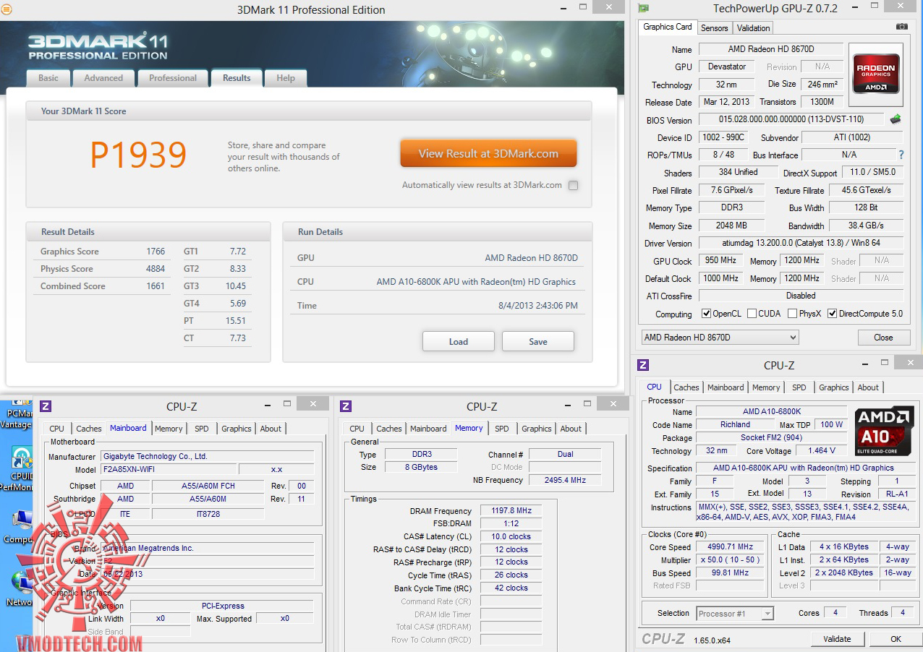Toggle the DirectCompute 5.0 checkbox
The height and width of the screenshot is (652, 923).
832,314
